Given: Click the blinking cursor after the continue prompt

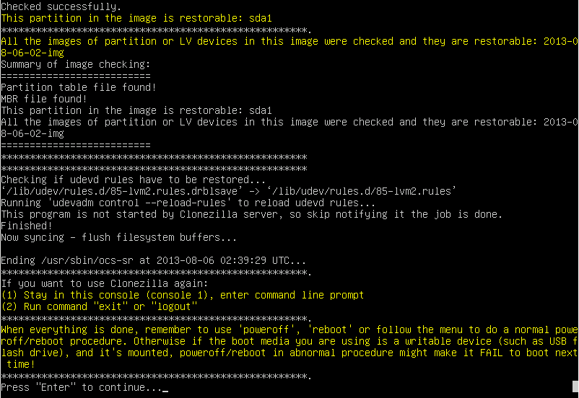Looking at the screenshot, I should pos(165,391).
